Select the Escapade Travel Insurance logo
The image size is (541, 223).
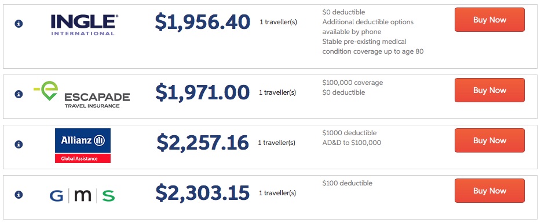click(82, 95)
